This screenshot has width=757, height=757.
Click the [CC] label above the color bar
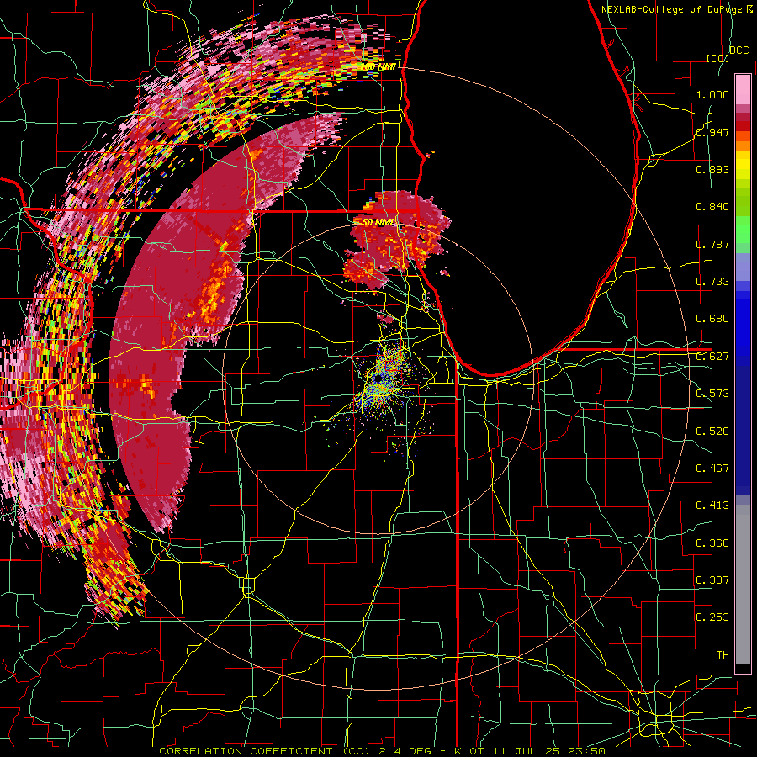[x=717, y=58]
